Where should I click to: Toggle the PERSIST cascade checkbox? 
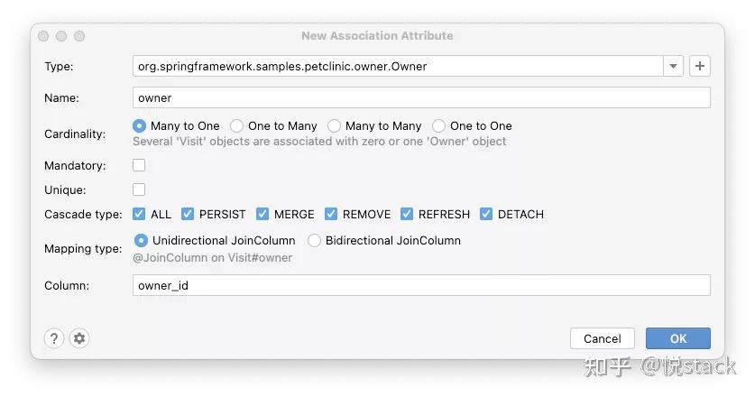click(x=188, y=214)
